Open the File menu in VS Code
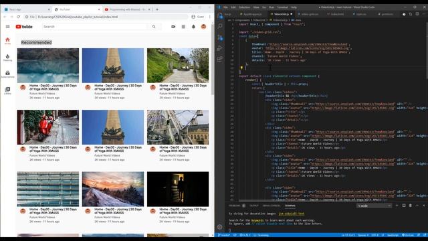The image size is (428, 241). (x=225, y=7)
